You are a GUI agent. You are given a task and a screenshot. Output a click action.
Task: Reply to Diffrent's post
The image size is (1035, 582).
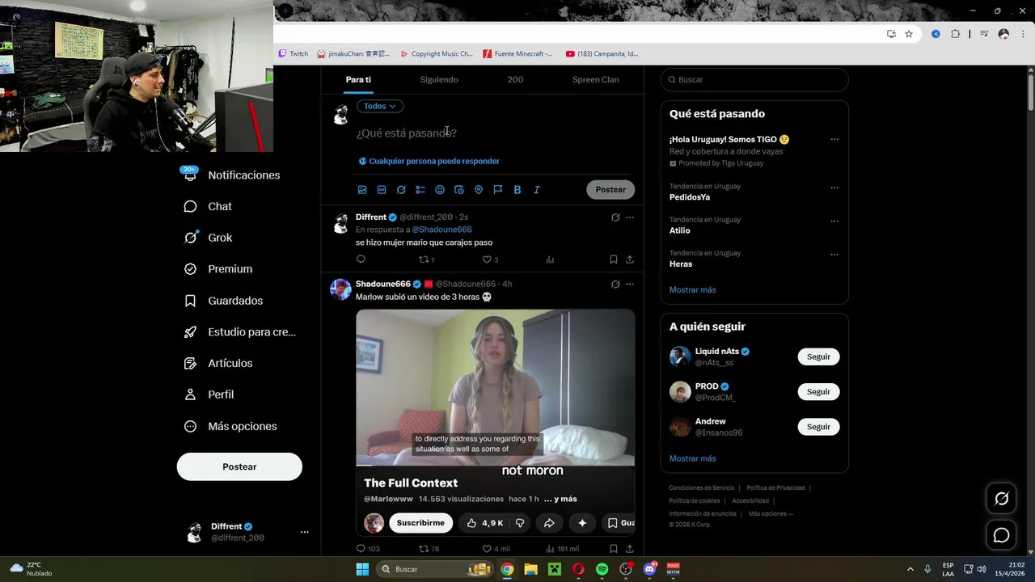[x=361, y=259]
